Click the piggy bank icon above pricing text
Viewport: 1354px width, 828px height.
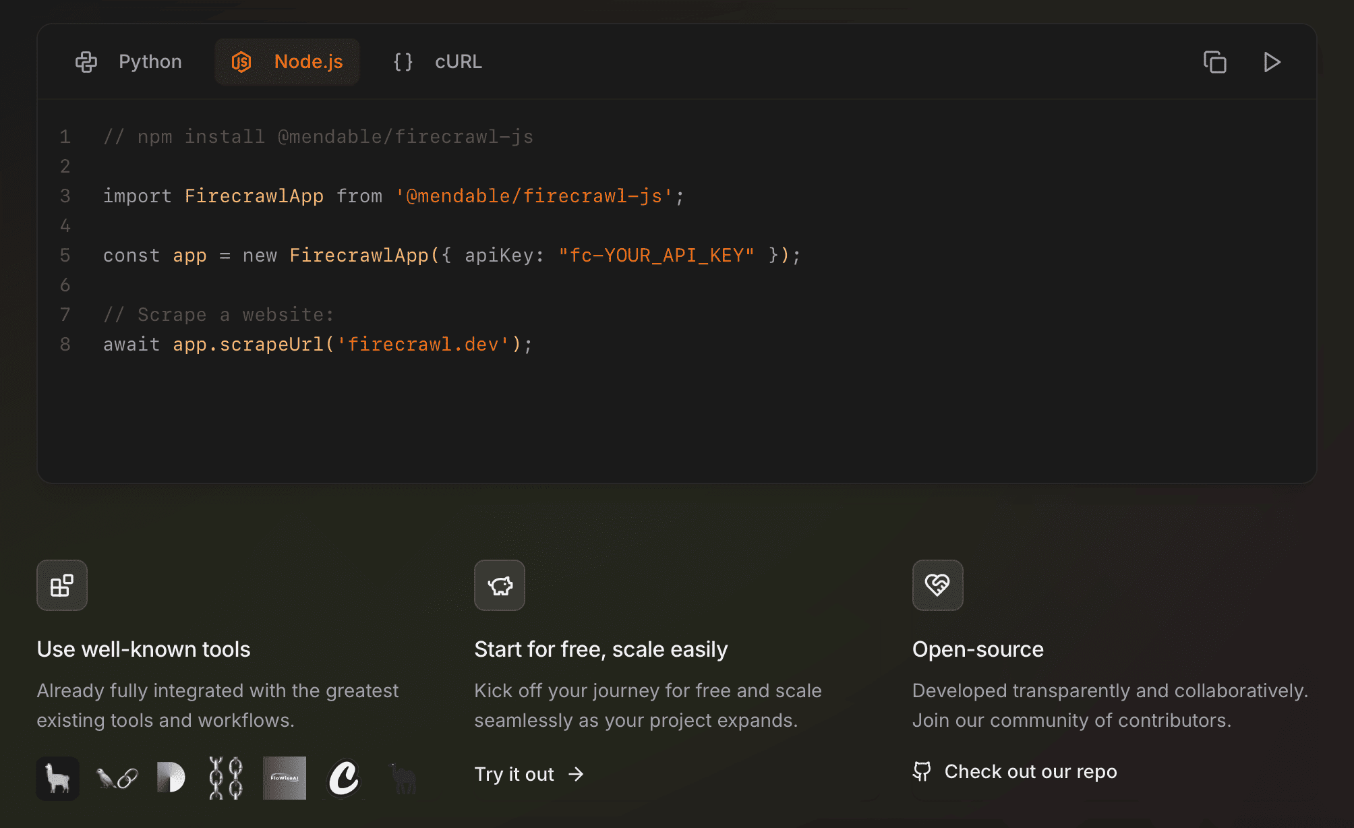point(499,585)
